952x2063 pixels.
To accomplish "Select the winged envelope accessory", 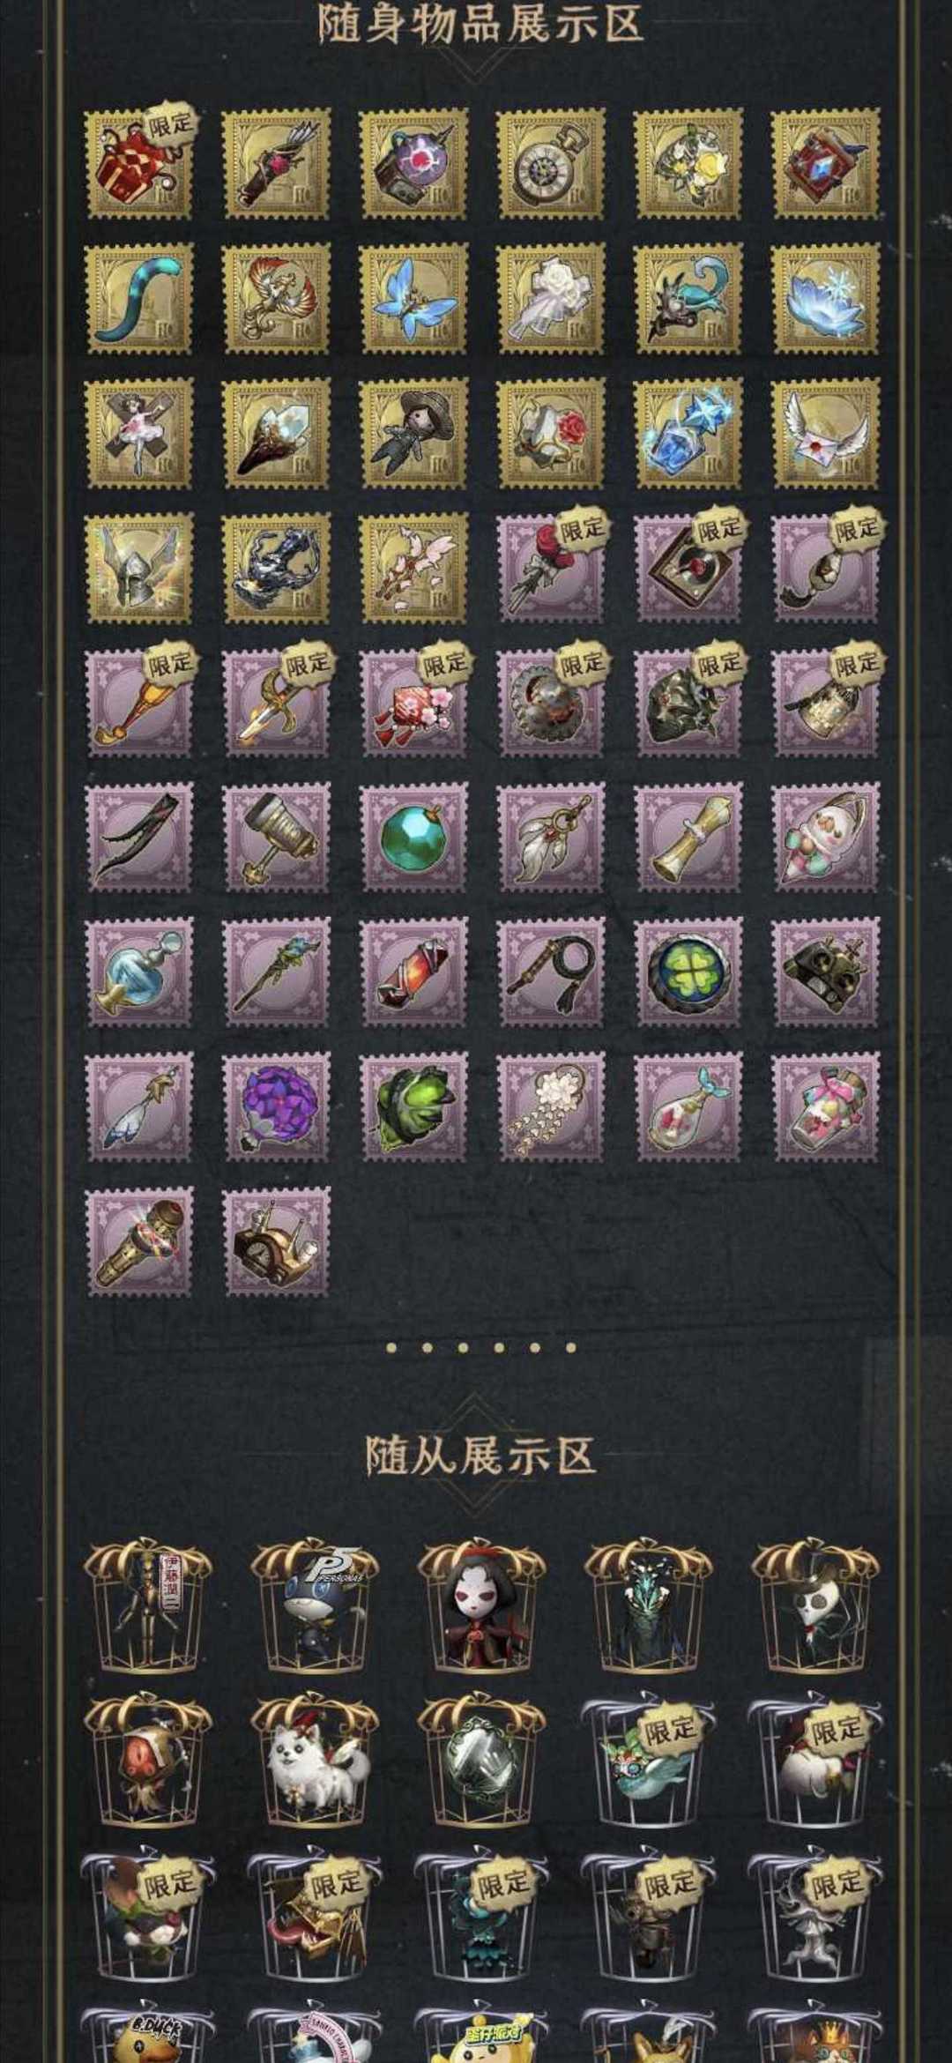I will click(827, 434).
